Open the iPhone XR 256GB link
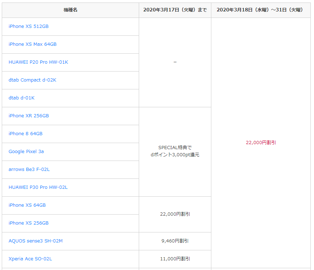314x270 pixels. [x=29, y=116]
